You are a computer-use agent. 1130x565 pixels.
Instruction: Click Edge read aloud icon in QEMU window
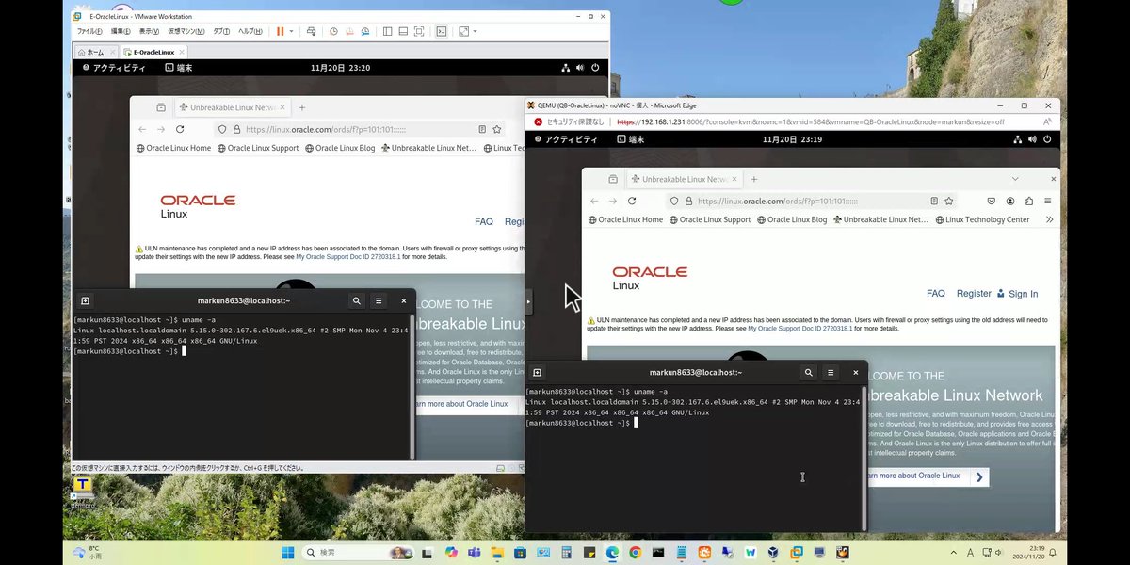click(x=1048, y=121)
